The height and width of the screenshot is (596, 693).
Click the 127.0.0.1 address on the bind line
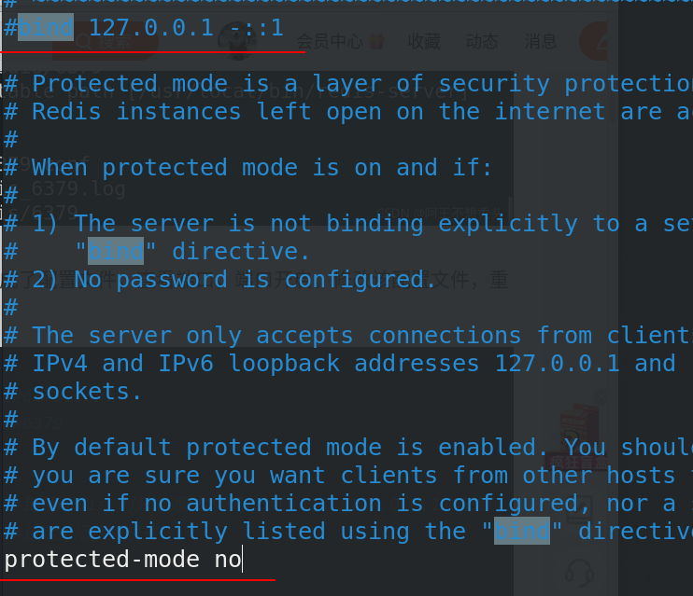pyautogui.click(x=151, y=27)
